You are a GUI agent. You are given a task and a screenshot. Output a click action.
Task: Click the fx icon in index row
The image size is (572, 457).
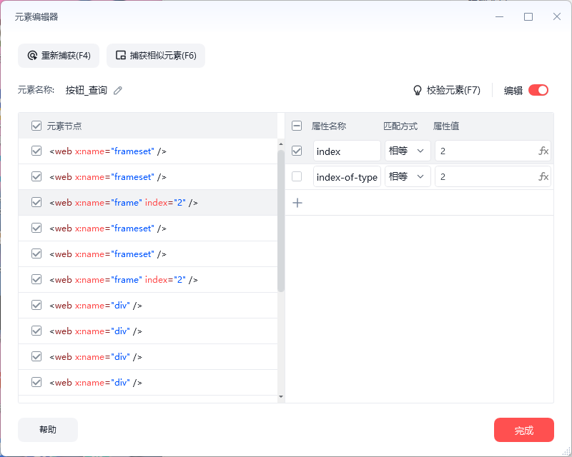click(x=543, y=151)
